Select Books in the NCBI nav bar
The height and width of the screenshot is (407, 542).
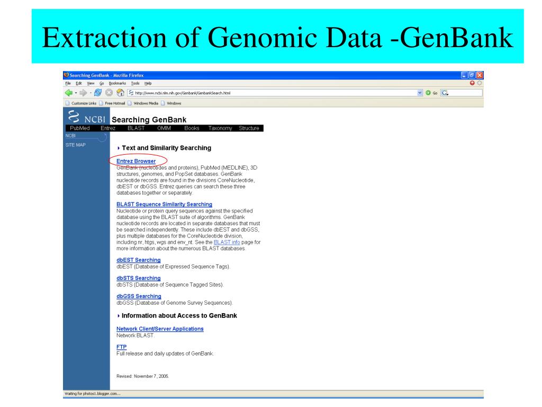(x=192, y=128)
